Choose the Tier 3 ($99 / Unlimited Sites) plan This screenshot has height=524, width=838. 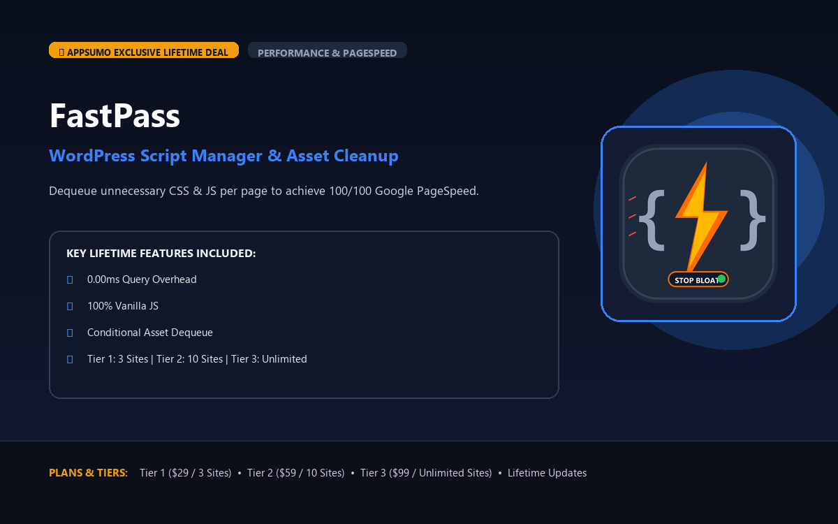(x=426, y=473)
